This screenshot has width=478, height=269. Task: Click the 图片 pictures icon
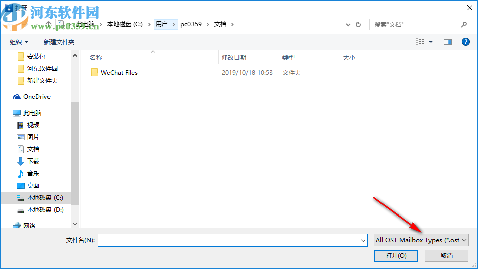click(x=20, y=137)
